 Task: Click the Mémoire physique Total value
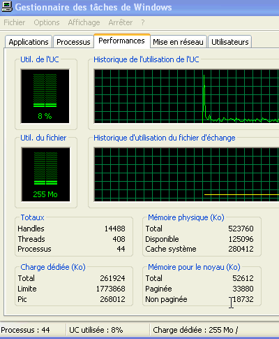coord(241,229)
